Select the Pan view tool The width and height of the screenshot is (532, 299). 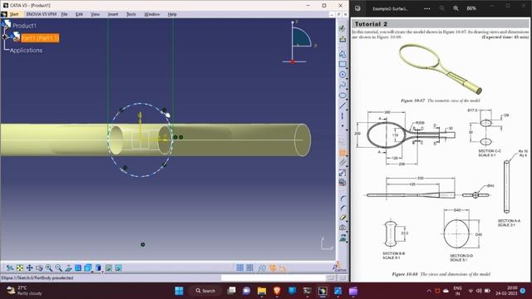(x=30, y=268)
